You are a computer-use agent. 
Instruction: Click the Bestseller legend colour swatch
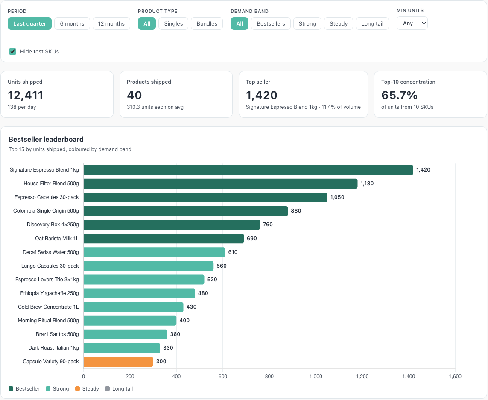(11, 388)
